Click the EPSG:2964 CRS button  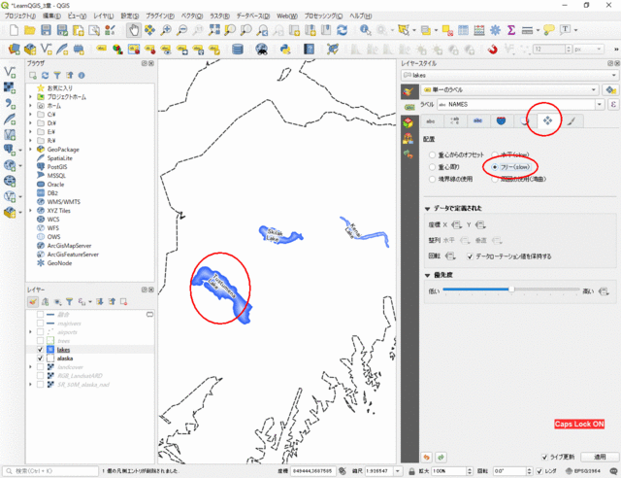(582, 471)
